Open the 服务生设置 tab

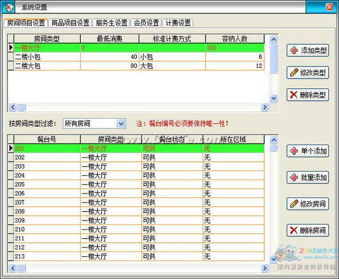pos(111,23)
